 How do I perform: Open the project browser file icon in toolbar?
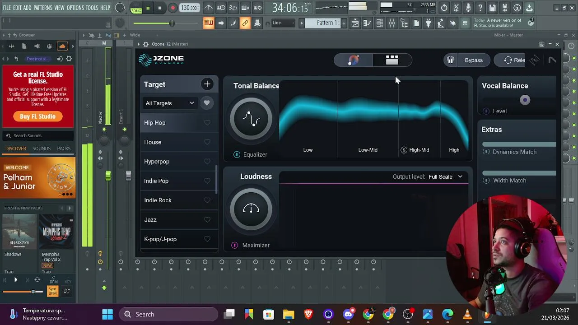coord(416,23)
